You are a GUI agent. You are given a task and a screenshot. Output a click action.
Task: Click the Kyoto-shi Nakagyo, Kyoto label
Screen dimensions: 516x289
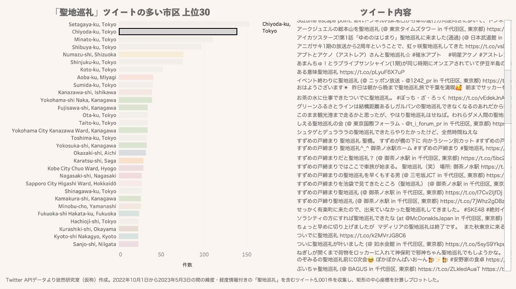coord(85,236)
